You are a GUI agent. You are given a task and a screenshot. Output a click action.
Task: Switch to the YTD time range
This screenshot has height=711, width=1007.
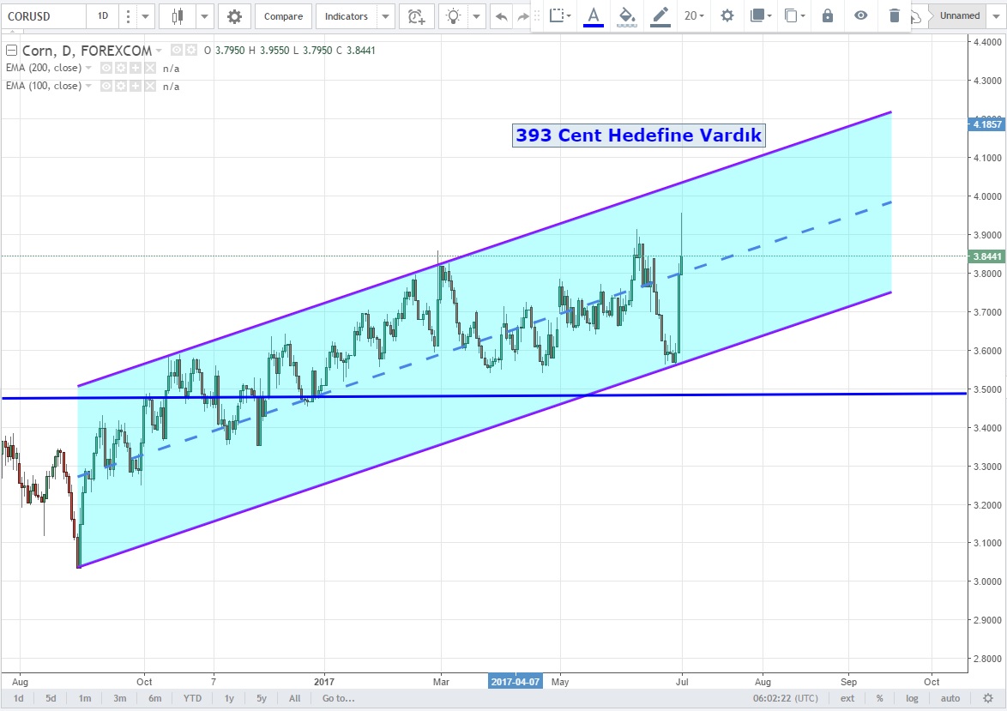192,698
